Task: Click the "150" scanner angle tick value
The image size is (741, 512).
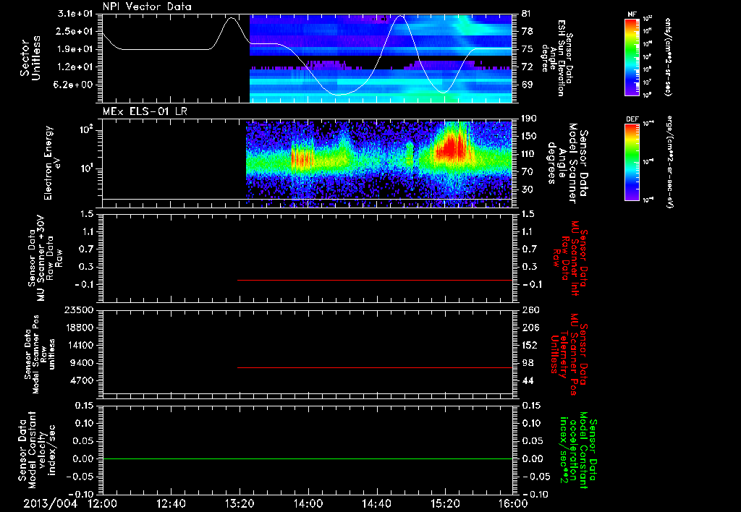Action: (529, 136)
